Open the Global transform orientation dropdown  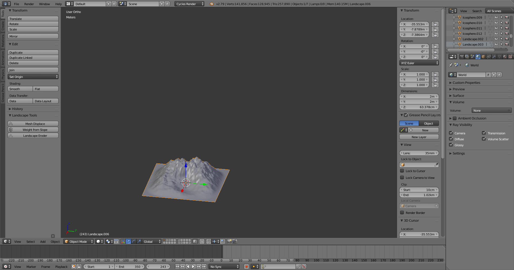151,241
